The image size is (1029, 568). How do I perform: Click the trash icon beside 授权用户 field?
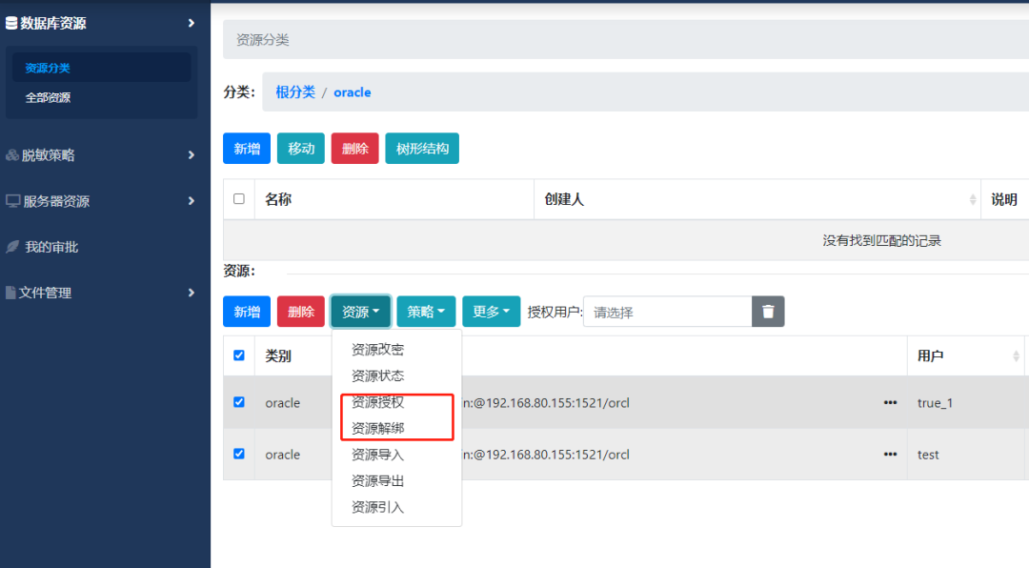[768, 312]
